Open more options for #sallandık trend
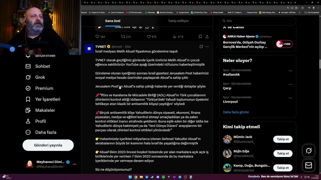Image resolution: width=321 pixels, height=180 pixels. [290, 71]
